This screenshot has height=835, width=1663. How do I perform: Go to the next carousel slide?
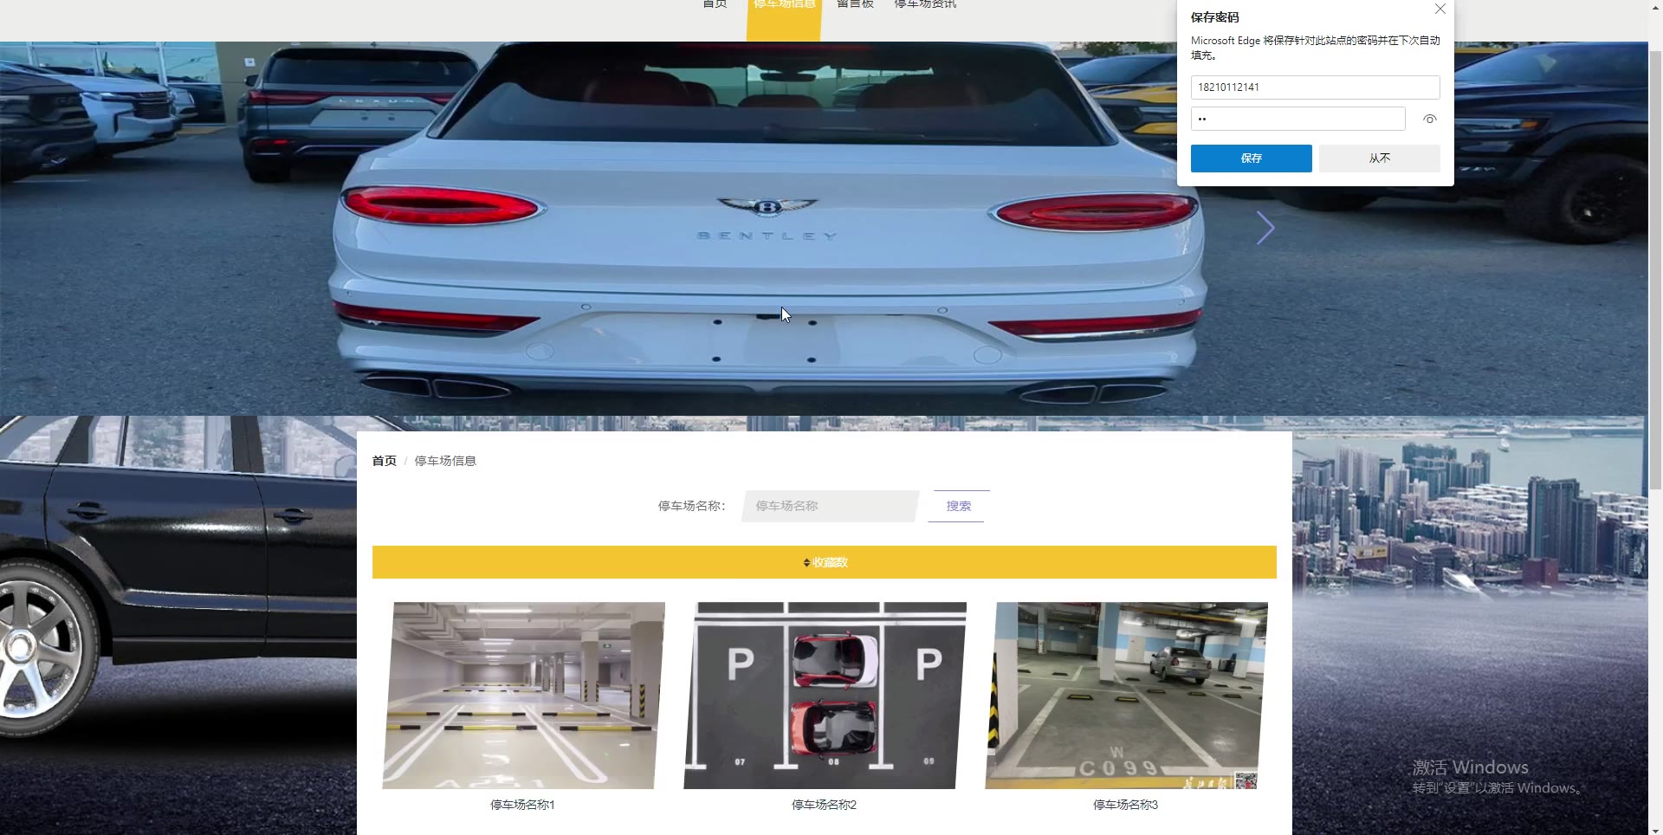coord(1265,229)
